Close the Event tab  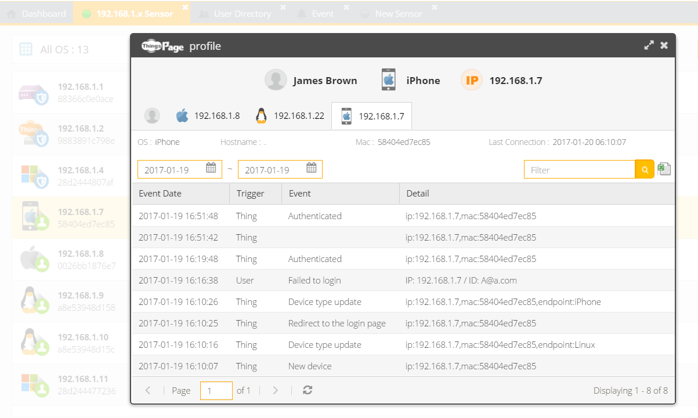pos(346,8)
